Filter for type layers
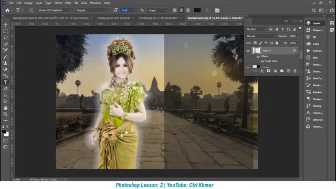The height and width of the screenshot is (189, 336). point(282,29)
